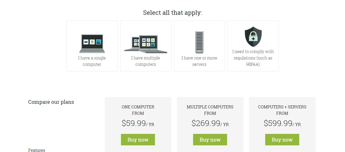
Task: Click the $599.99 / YR price
Action: tap(282, 123)
